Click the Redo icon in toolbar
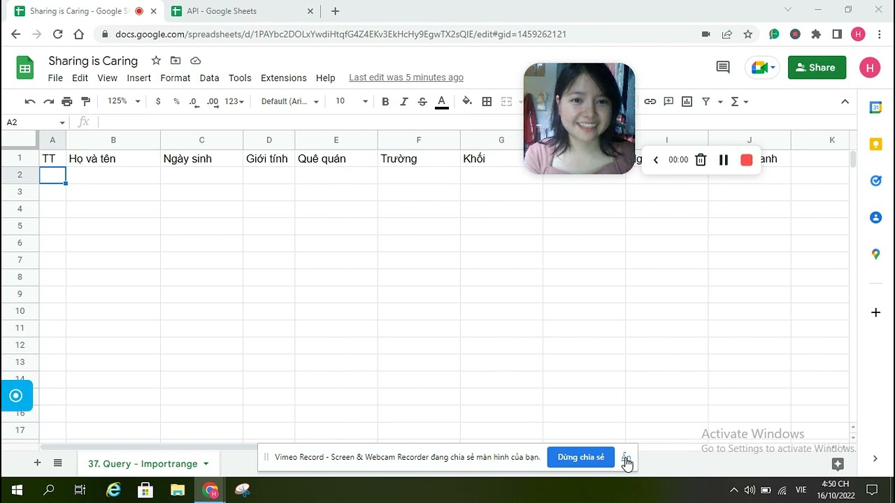The height and width of the screenshot is (503, 895). (48, 101)
